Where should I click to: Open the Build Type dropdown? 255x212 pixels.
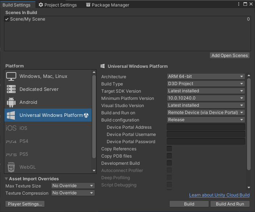(206, 84)
